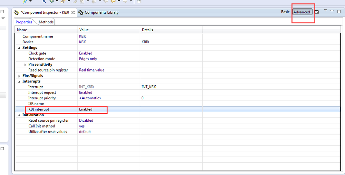345x175 pixels.
Task: Open the dropdown beside the bug icon
Action: 57,1
